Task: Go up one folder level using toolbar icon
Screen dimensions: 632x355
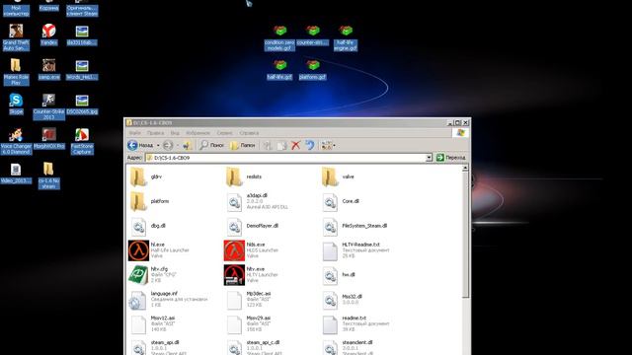Action: click(x=187, y=145)
